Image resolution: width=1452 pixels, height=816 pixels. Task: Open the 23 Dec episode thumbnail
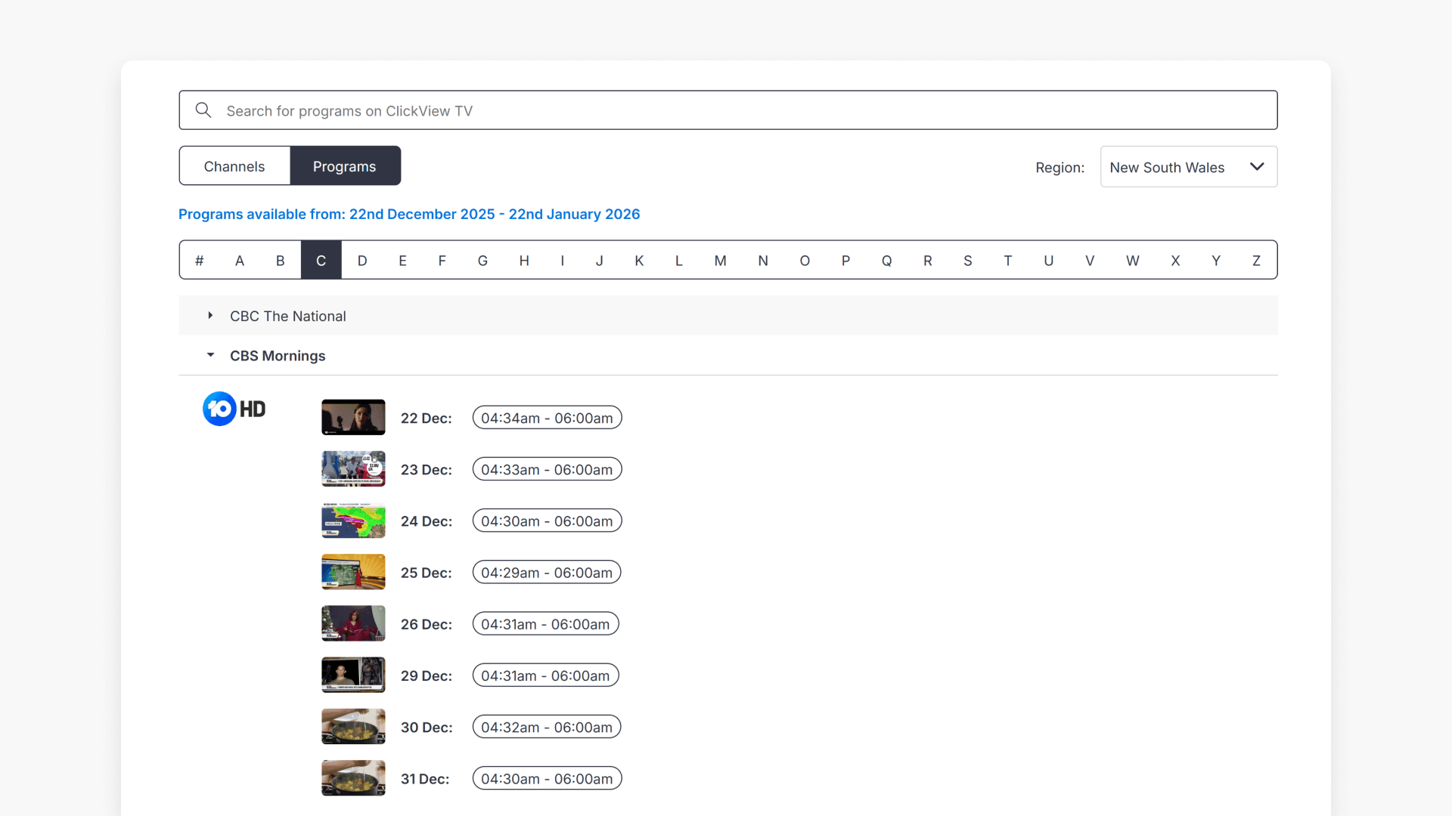(x=353, y=468)
